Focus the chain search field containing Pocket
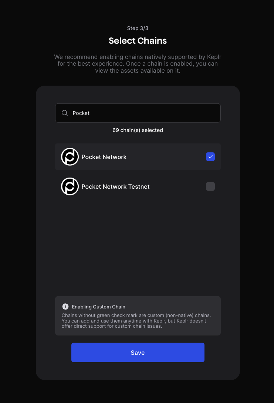 click(138, 113)
